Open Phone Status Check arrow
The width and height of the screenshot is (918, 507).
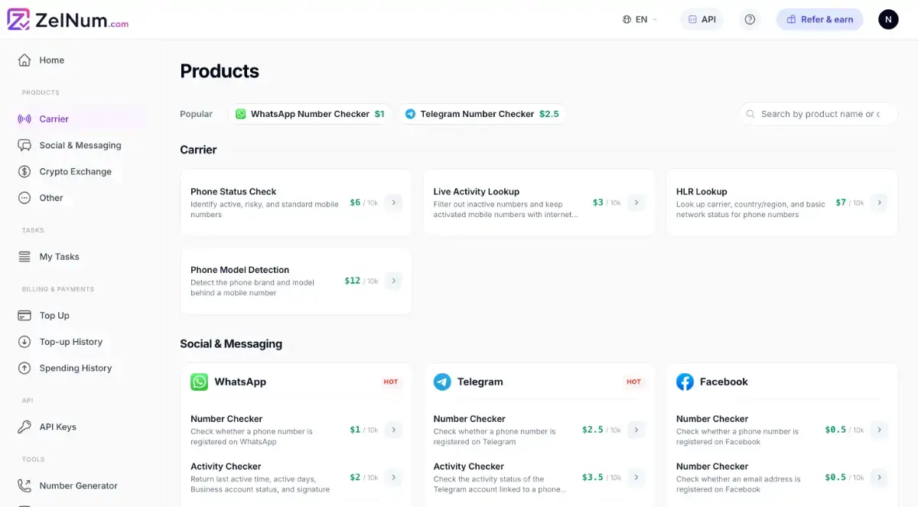(393, 203)
